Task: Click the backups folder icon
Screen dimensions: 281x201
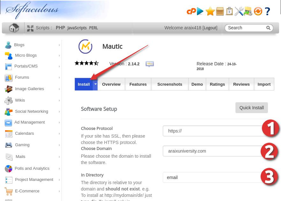Action: (248, 11)
